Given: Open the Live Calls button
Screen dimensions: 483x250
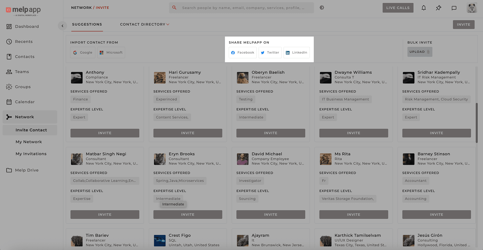Looking at the screenshot, I should pyautogui.click(x=398, y=8).
